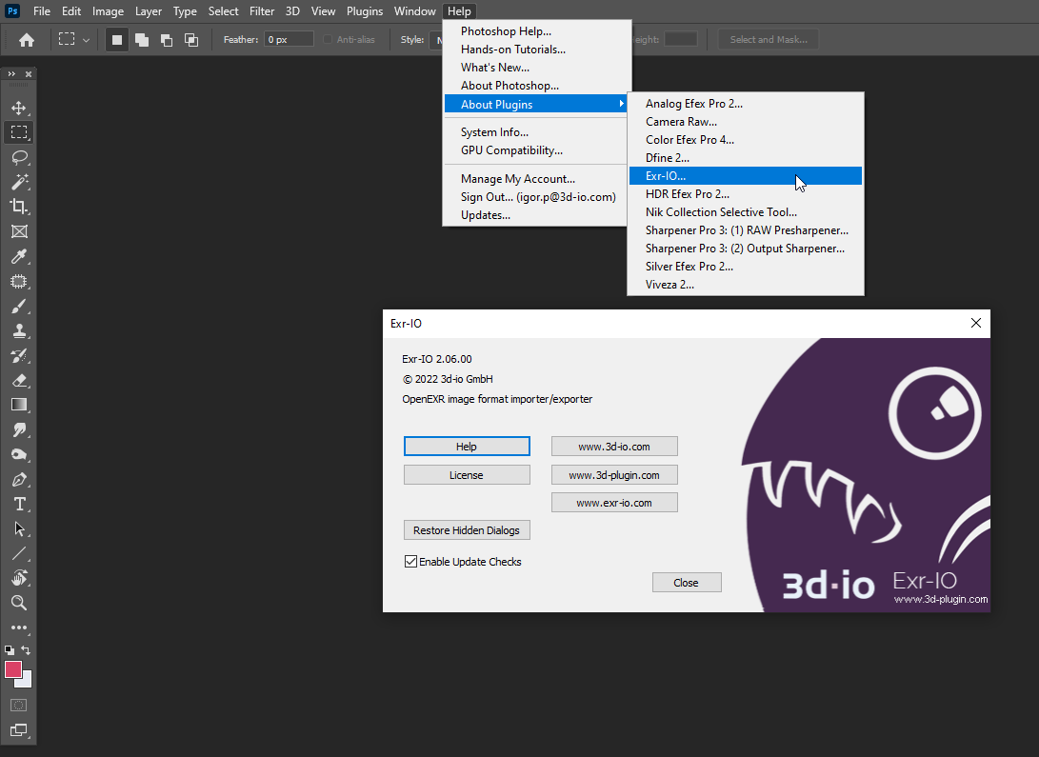Click the Help button in Exr-IO dialog
Screen dimensions: 1039x757
(x=467, y=447)
